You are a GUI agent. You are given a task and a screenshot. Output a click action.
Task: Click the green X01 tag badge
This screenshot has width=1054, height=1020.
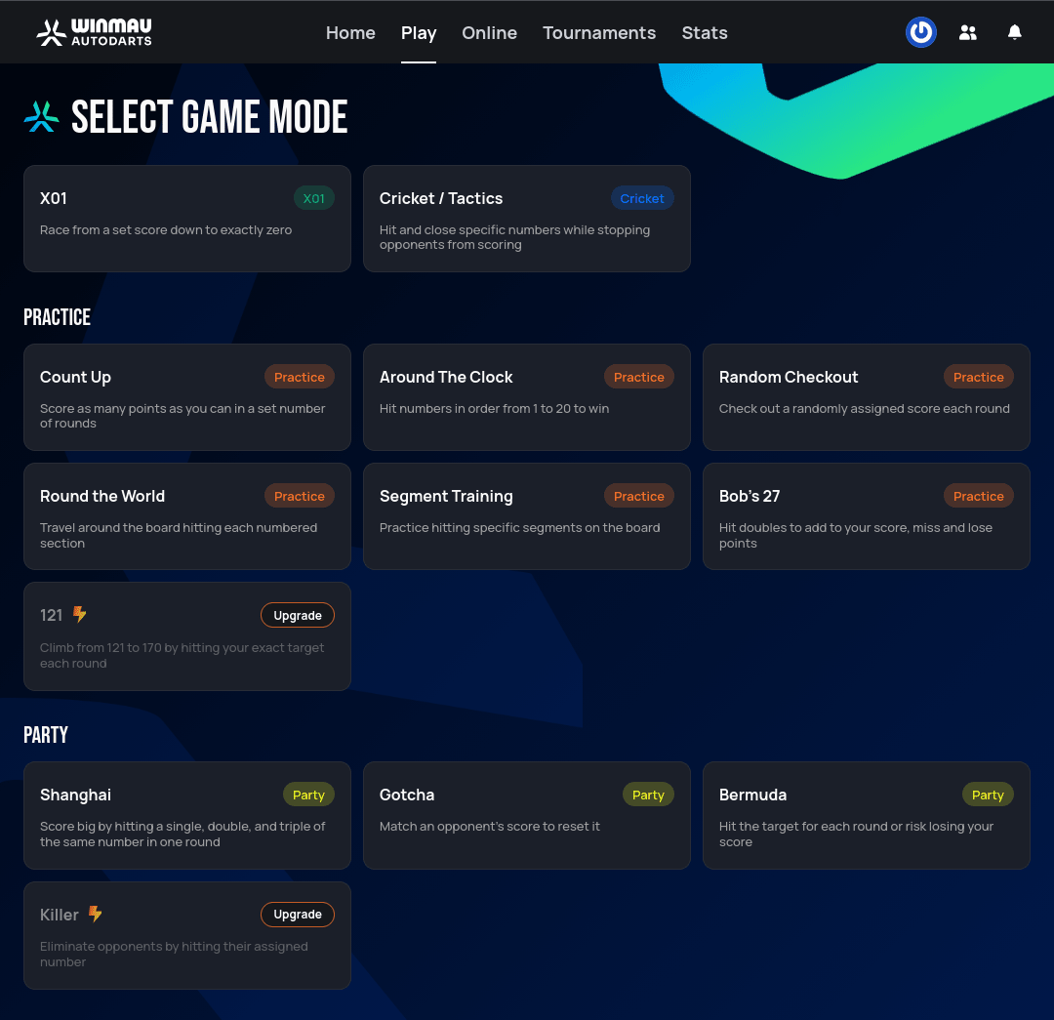click(314, 198)
